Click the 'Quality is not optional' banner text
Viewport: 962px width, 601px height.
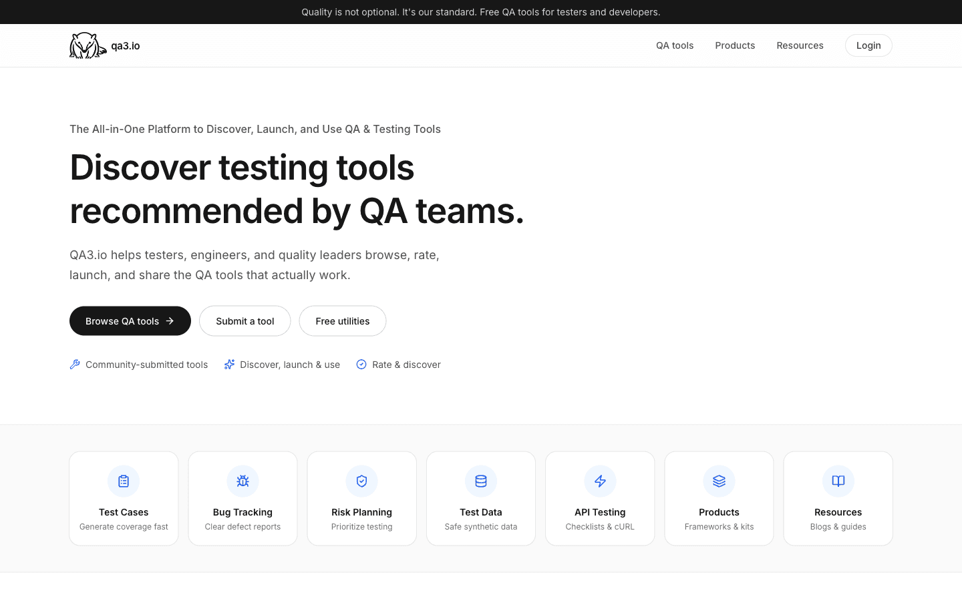coord(481,12)
